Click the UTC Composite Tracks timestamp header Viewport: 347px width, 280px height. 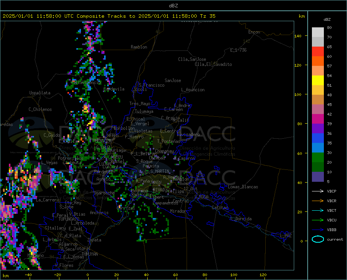click(x=109, y=16)
